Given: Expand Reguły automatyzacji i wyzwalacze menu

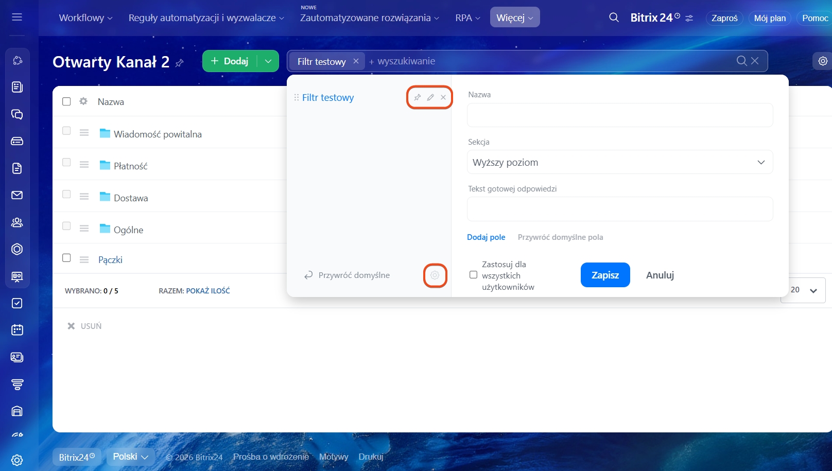Looking at the screenshot, I should click(x=206, y=18).
